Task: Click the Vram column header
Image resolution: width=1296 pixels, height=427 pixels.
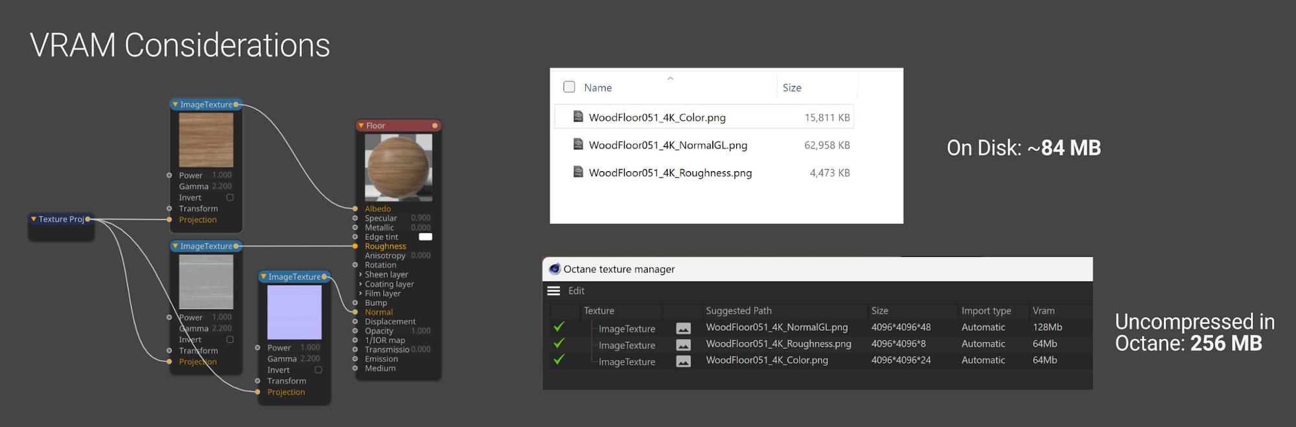Action: (1043, 311)
